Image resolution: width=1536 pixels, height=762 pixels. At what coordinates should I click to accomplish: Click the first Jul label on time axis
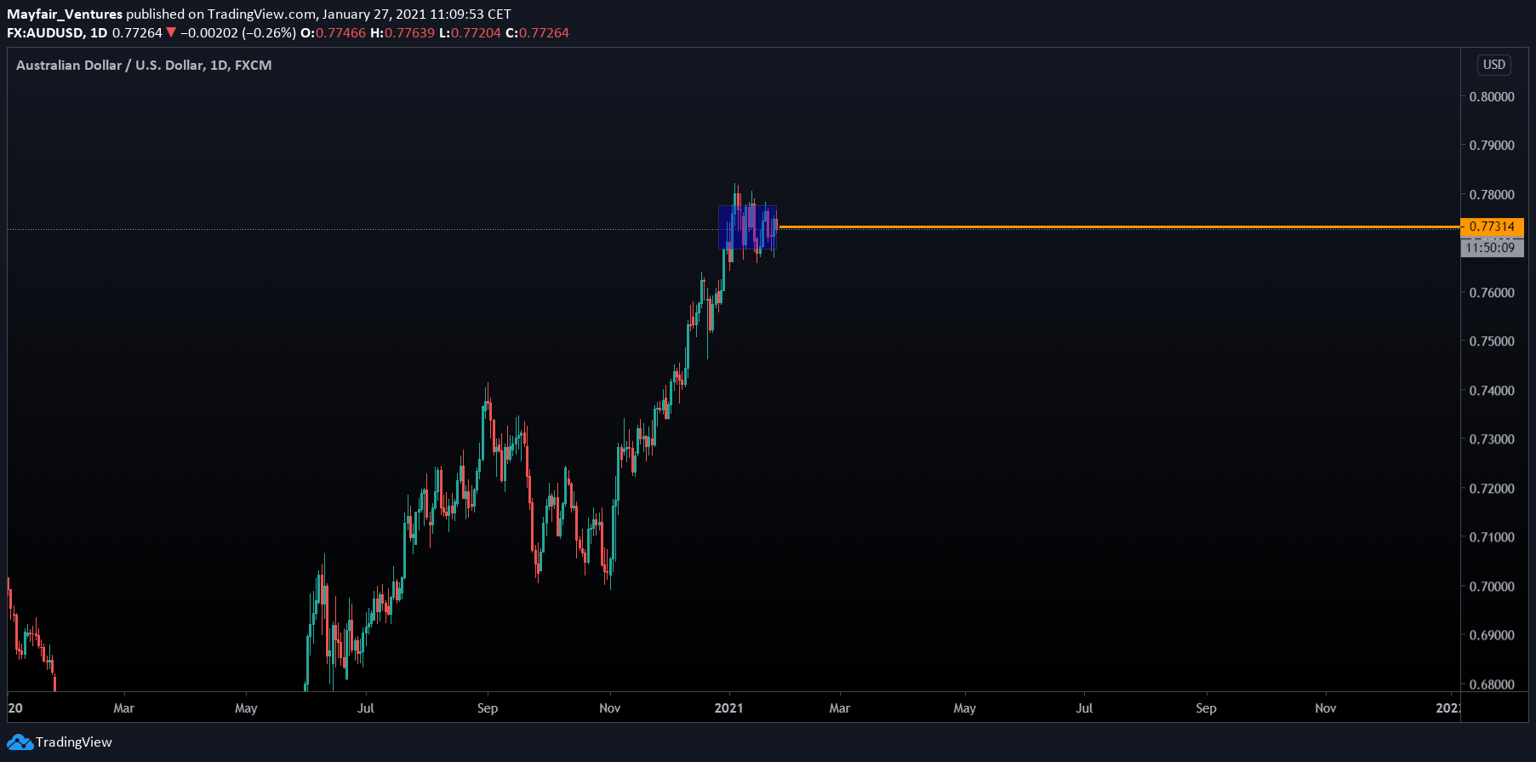click(x=366, y=708)
